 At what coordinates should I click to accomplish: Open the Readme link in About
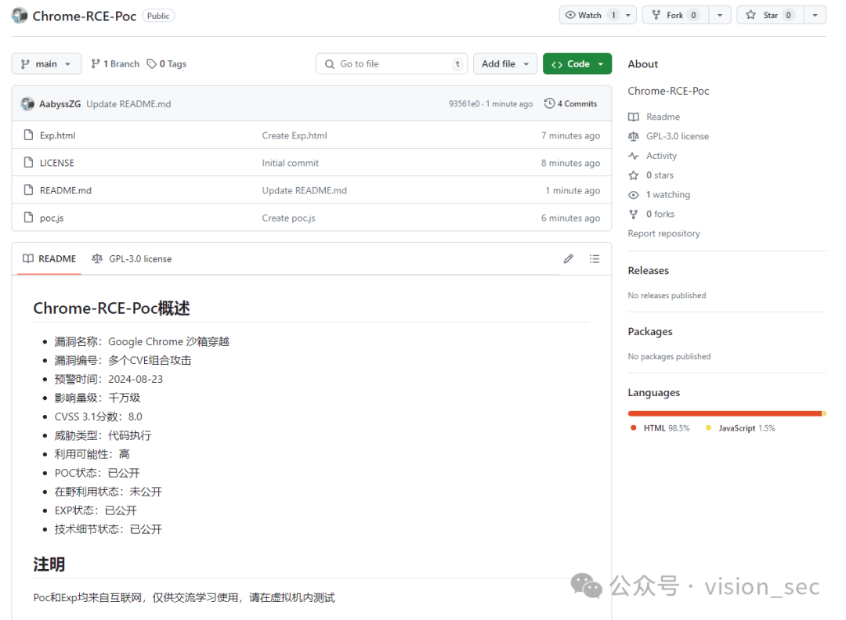(x=663, y=117)
